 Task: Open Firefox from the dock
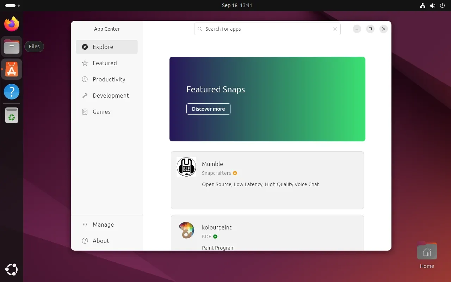tap(12, 24)
